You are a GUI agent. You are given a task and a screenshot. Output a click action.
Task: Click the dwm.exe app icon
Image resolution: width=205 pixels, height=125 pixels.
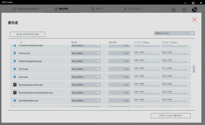(x=15, y=77)
